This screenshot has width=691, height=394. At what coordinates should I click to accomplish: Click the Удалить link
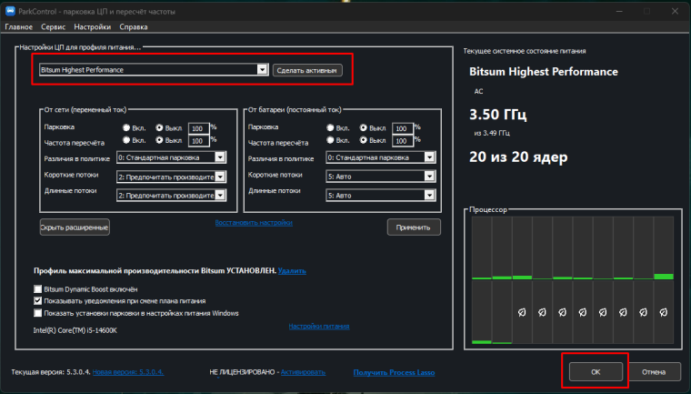pyautogui.click(x=292, y=270)
